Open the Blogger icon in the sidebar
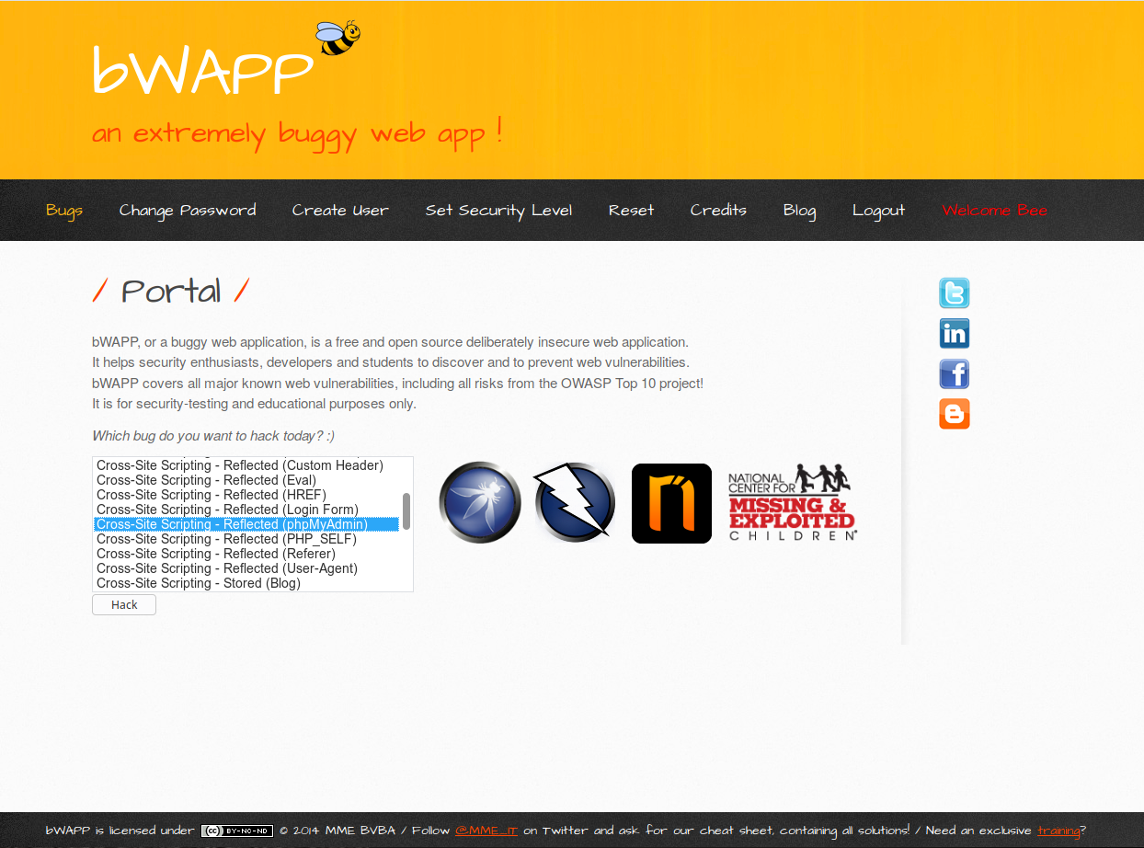The height and width of the screenshot is (848, 1144). click(x=954, y=414)
